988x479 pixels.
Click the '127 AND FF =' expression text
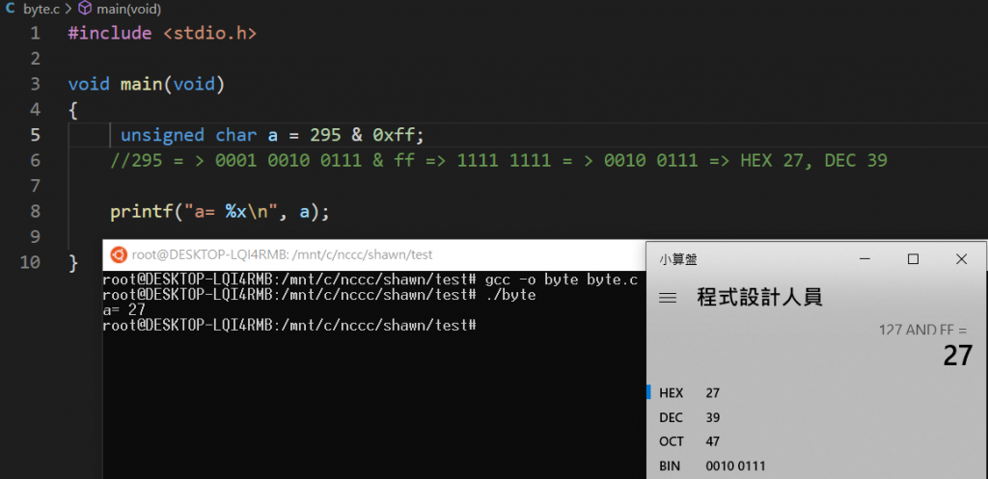pyautogui.click(x=923, y=330)
